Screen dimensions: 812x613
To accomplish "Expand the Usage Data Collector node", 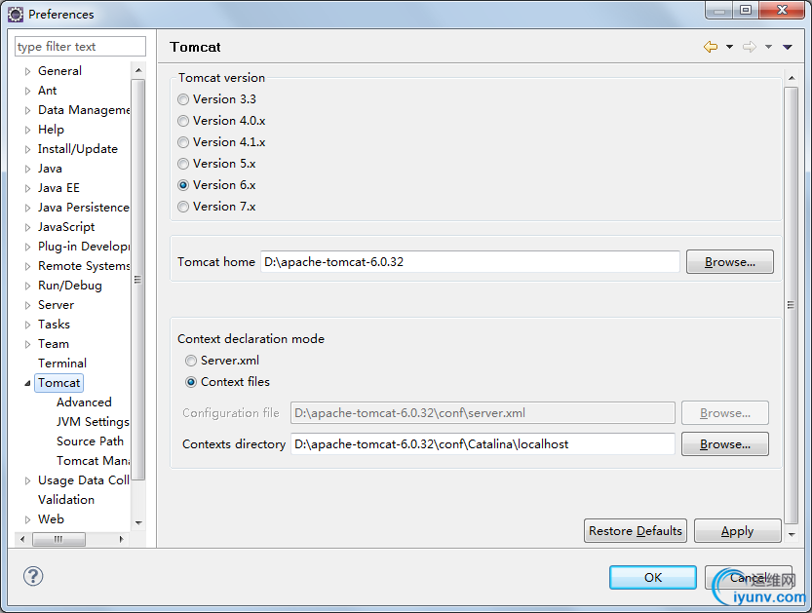I will 28,481.
